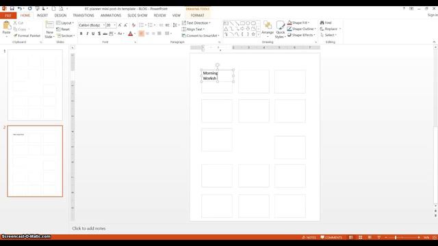
Task: Clear all text formatting
Action: click(x=133, y=25)
